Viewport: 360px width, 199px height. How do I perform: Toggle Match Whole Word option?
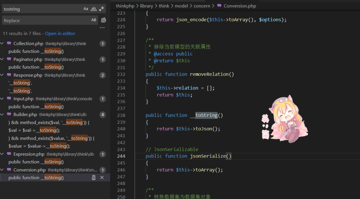coord(93,9)
